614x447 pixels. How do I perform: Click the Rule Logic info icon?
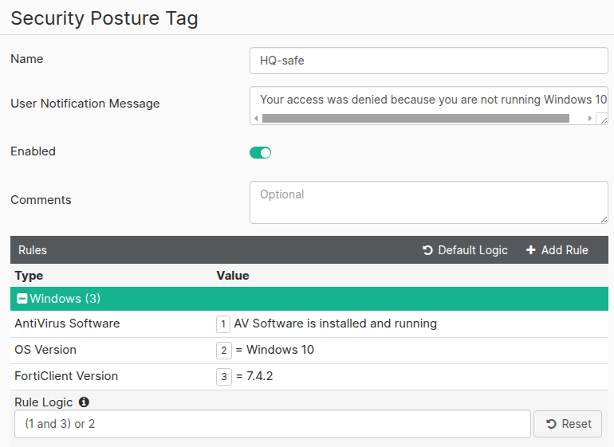[85, 402]
